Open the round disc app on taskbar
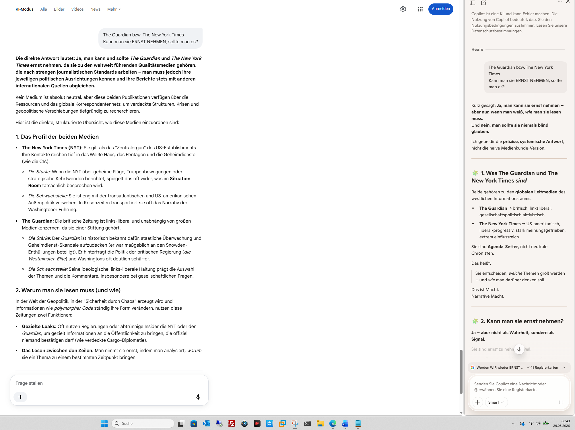Image resolution: width=575 pixels, height=430 pixels. pyautogui.click(x=244, y=423)
